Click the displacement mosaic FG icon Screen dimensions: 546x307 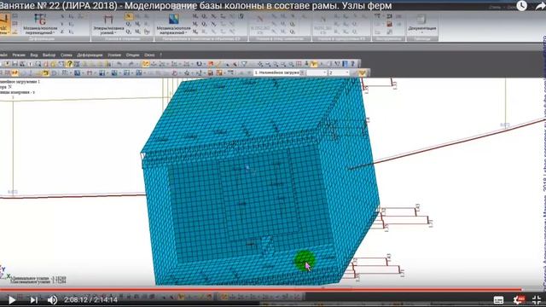click(40, 19)
